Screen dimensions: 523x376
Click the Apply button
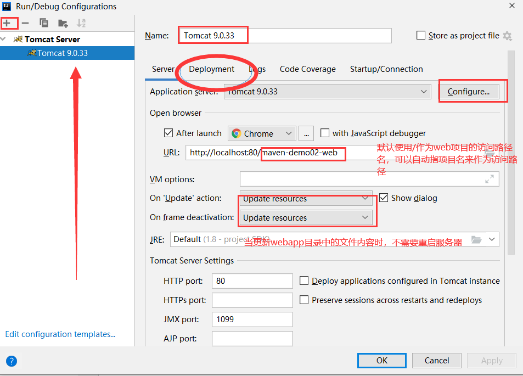(492, 361)
